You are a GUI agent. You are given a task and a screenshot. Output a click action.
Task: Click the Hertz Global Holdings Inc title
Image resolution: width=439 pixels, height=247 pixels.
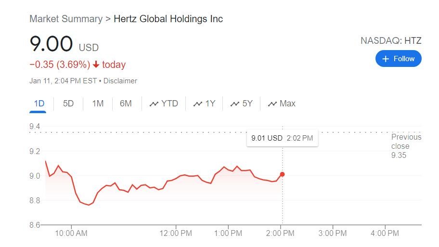point(168,19)
